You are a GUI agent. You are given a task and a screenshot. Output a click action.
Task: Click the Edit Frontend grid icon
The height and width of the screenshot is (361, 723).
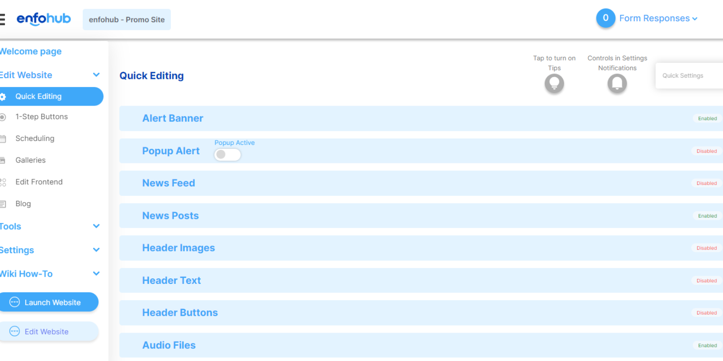click(3, 182)
